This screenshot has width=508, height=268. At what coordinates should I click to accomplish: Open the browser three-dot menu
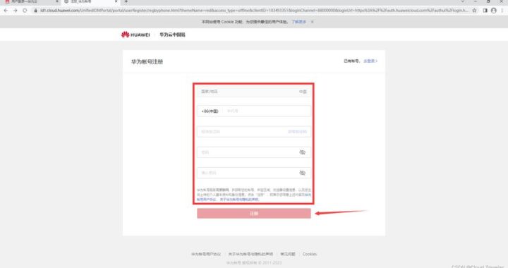coord(502,11)
